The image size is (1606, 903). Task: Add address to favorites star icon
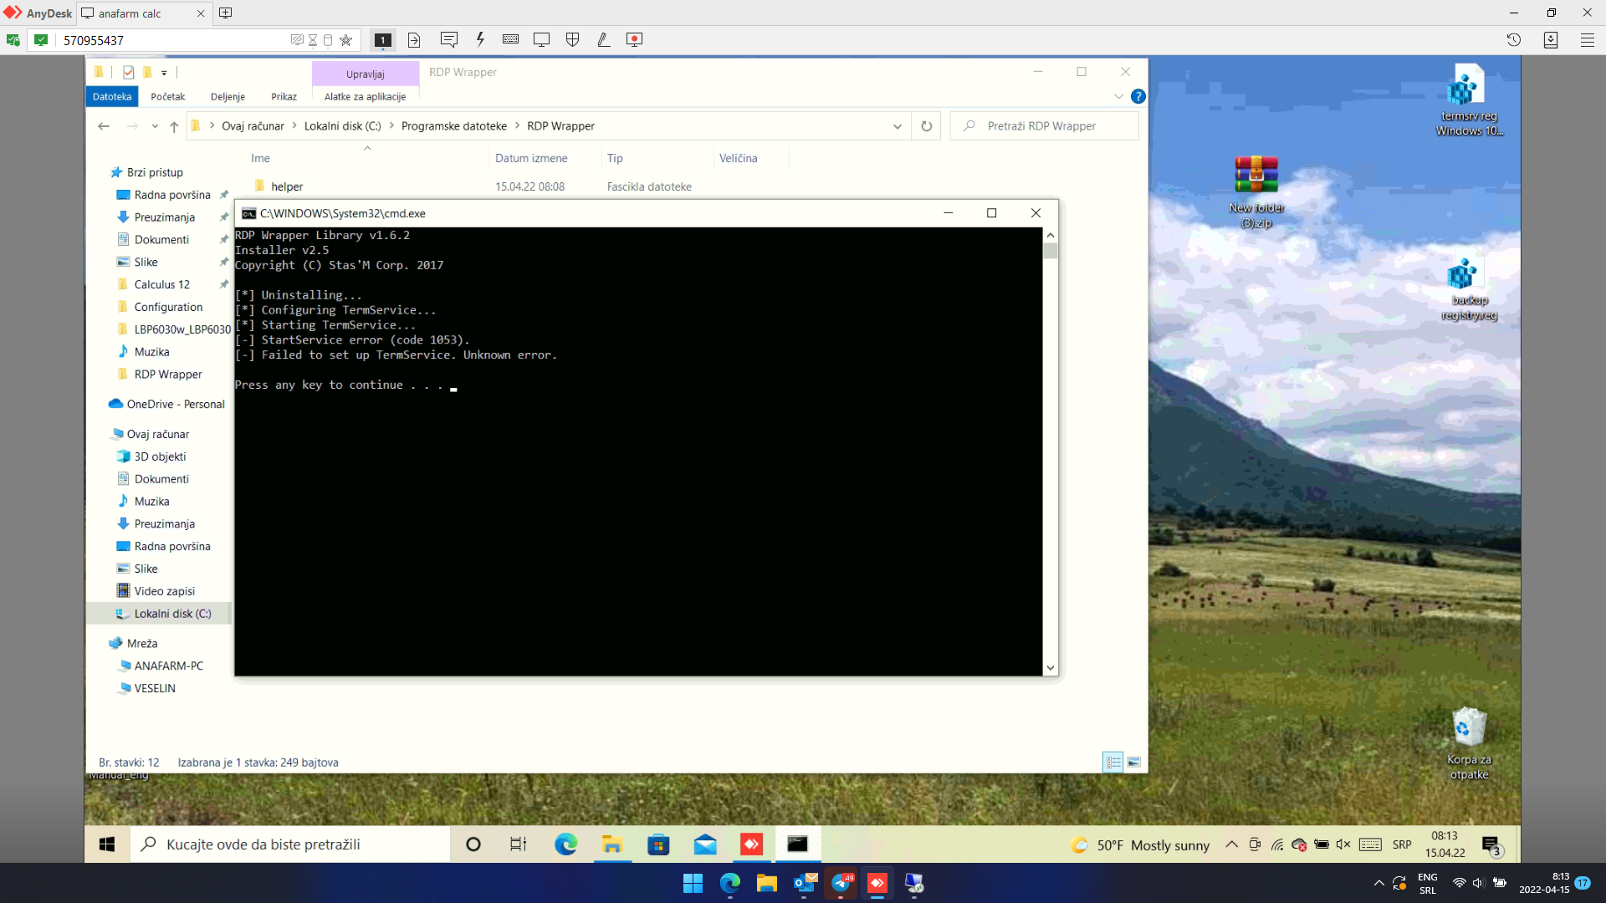tap(345, 40)
